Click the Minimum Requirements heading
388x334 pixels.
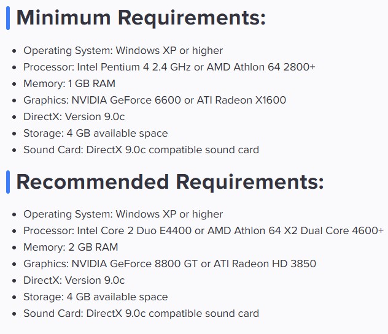[x=141, y=18]
